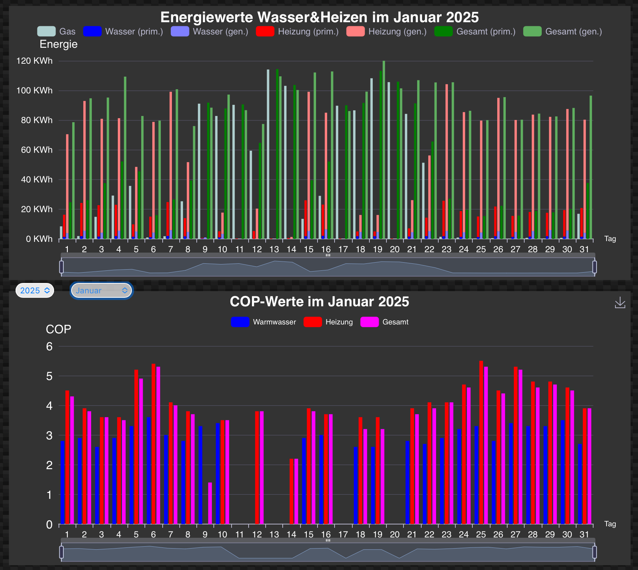This screenshot has height=570, width=638.
Task: Click the left handle of energy chart zoom slider
Action: [x=62, y=267]
